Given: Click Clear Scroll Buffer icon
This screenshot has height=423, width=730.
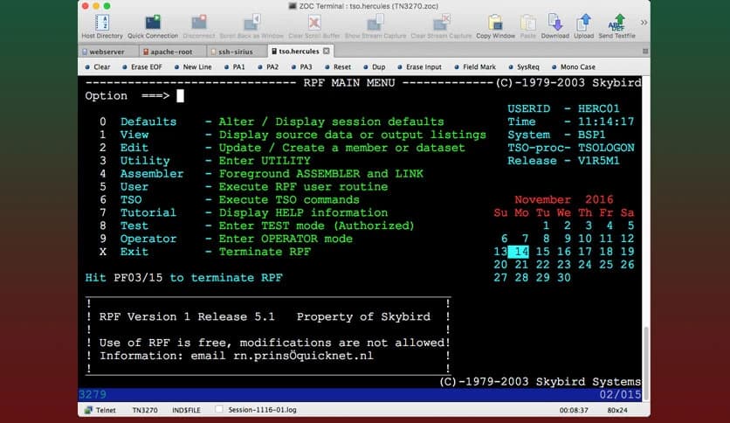Looking at the screenshot, I should click(x=314, y=26).
